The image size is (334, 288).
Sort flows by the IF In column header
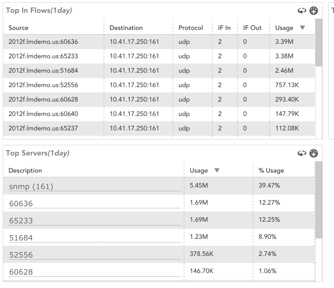pyautogui.click(x=224, y=28)
